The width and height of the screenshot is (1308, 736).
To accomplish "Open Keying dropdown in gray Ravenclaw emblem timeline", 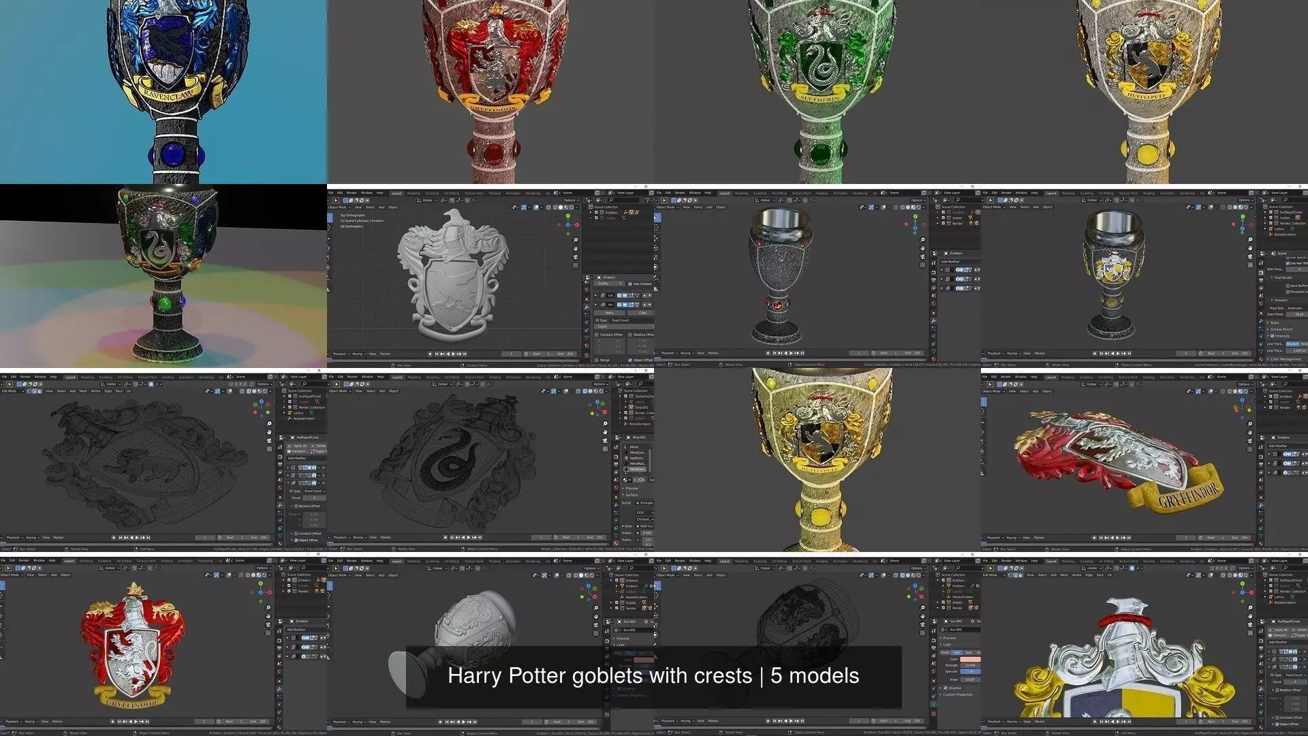I will pyautogui.click(x=359, y=354).
